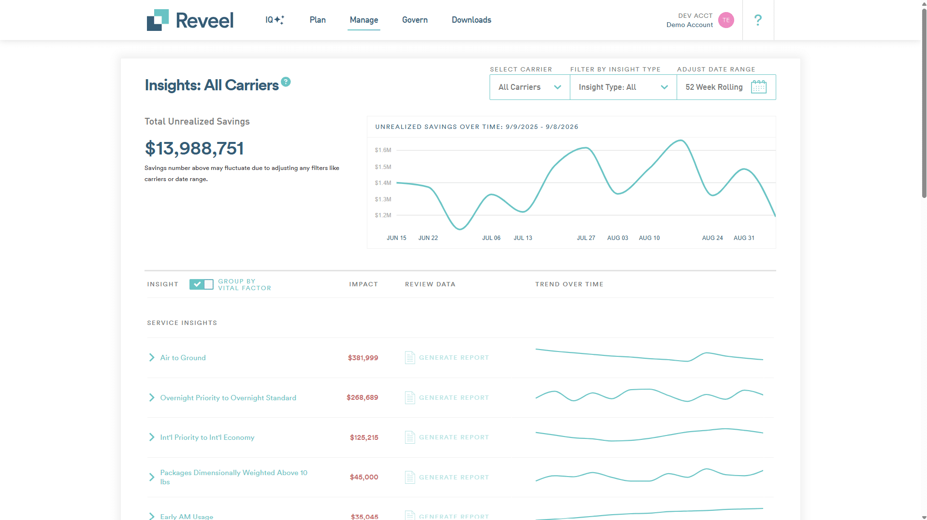This screenshot has height=520, width=927.
Task: Open the Downloads menu
Action: 471,20
